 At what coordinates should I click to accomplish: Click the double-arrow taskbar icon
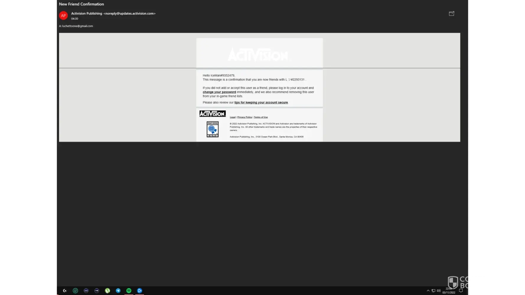(x=97, y=291)
